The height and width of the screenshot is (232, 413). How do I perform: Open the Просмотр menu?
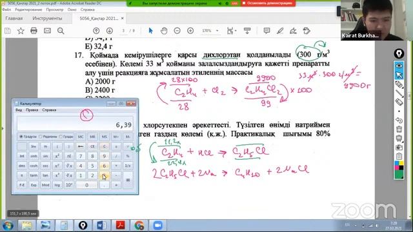tap(55, 10)
